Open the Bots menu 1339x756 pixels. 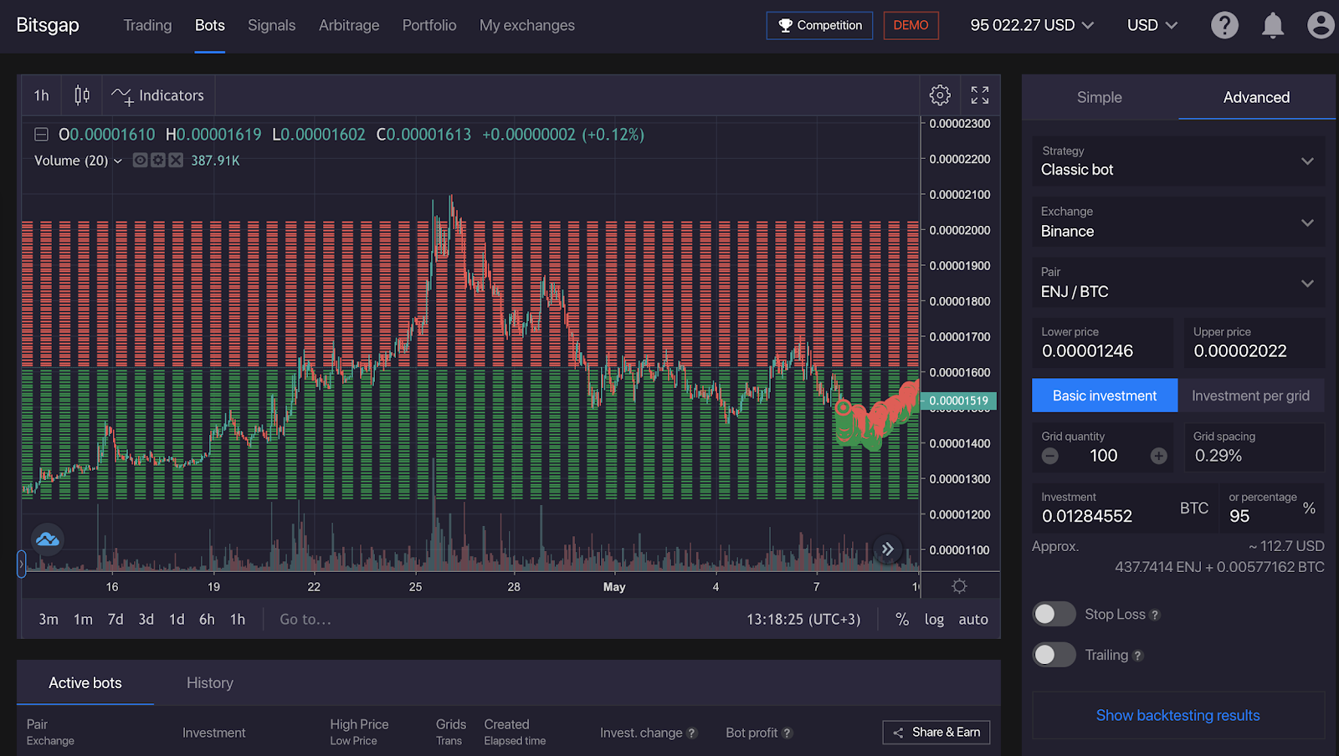coord(210,25)
